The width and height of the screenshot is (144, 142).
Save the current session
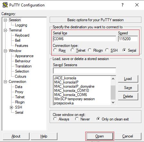pos(128,88)
